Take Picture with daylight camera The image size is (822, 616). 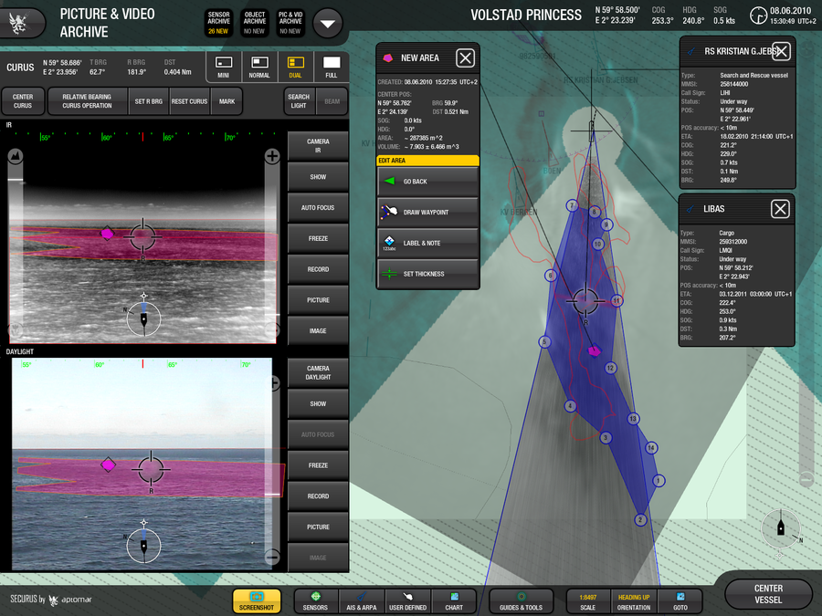[x=318, y=527]
